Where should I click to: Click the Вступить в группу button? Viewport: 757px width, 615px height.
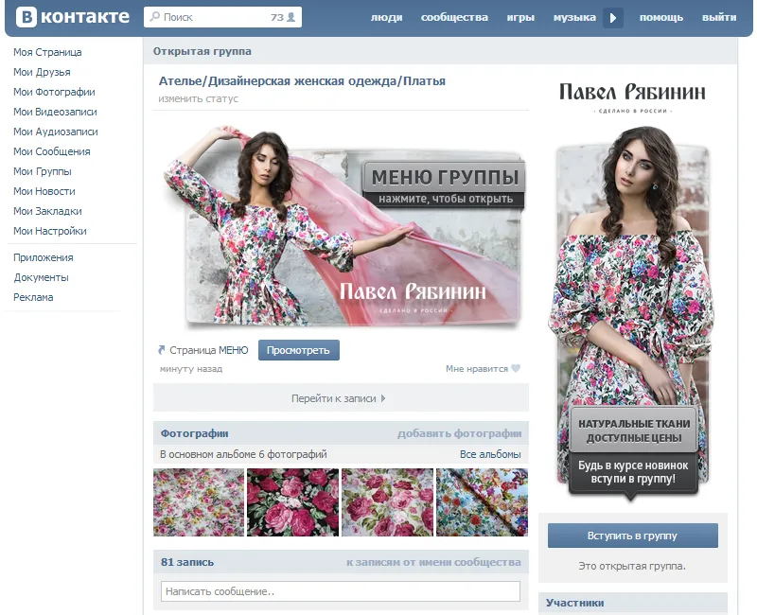click(x=632, y=536)
